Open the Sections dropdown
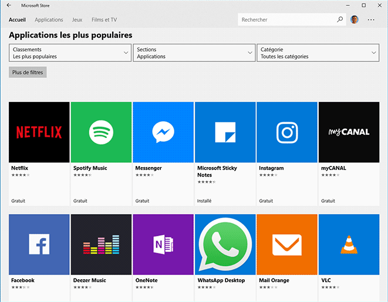Screen dimensions: 388x302 (194, 53)
